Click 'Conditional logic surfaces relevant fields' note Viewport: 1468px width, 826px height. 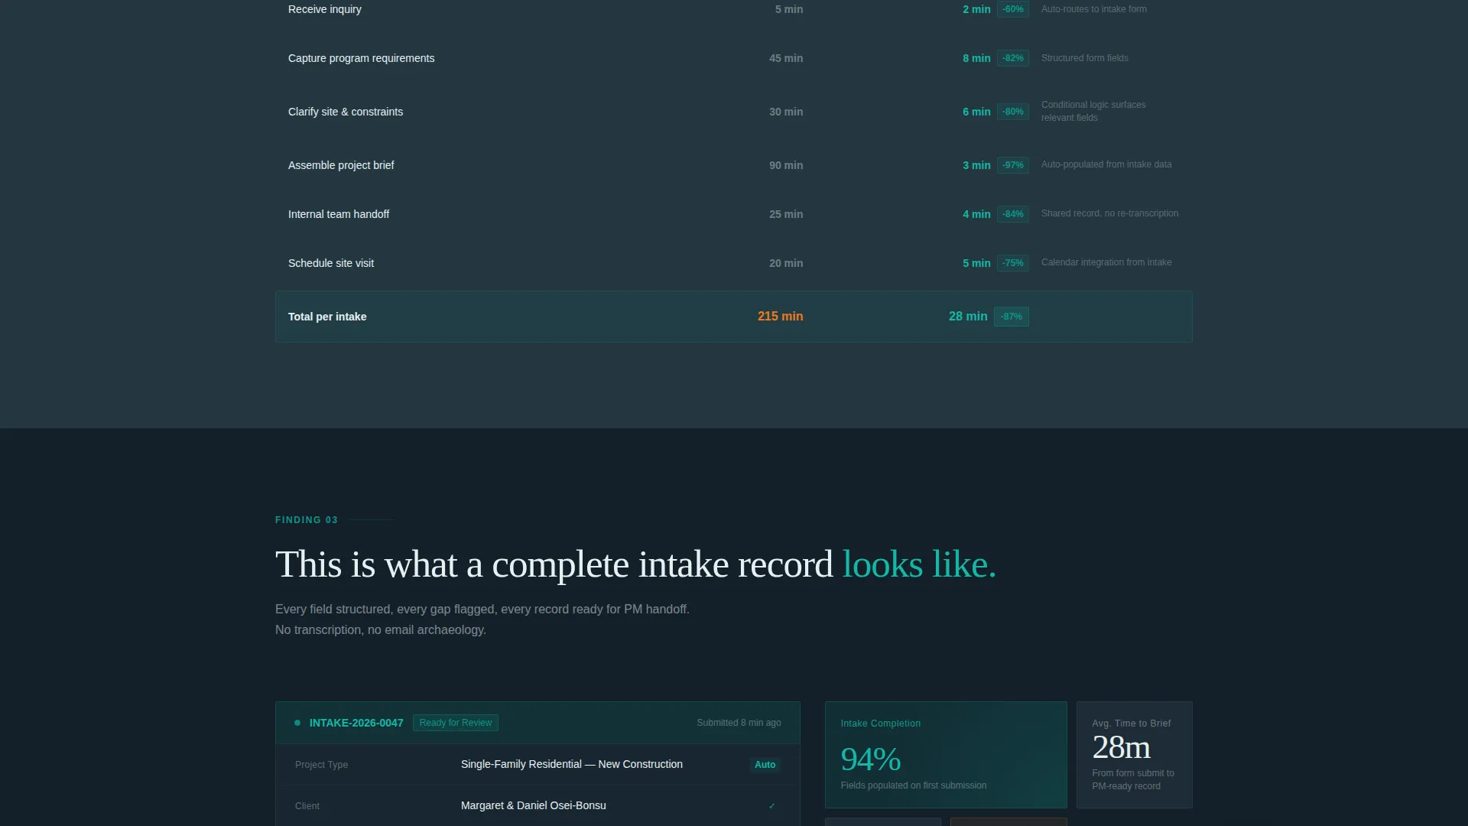pyautogui.click(x=1093, y=111)
